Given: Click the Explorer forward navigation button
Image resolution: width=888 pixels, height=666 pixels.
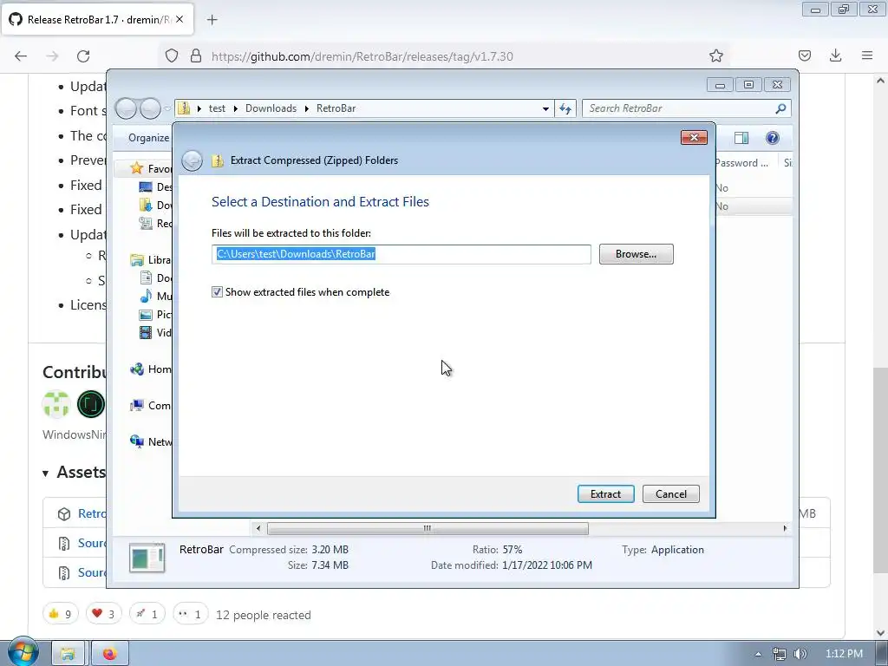Looking at the screenshot, I should tap(150, 108).
